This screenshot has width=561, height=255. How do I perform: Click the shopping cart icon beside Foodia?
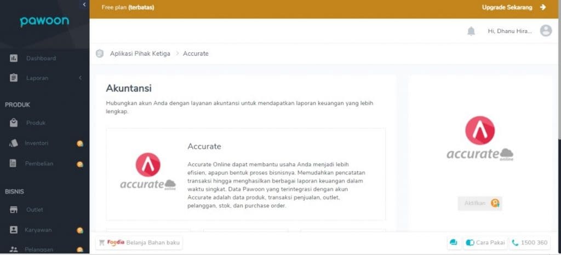(102, 242)
